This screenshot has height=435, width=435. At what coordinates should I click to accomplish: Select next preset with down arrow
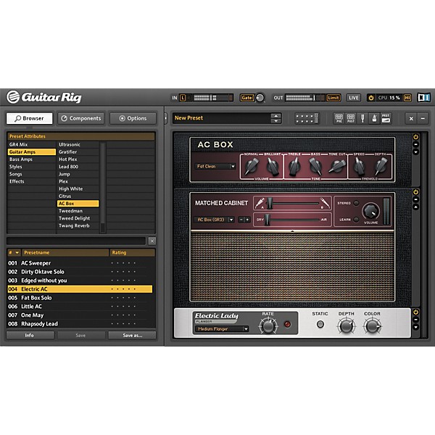point(275,121)
